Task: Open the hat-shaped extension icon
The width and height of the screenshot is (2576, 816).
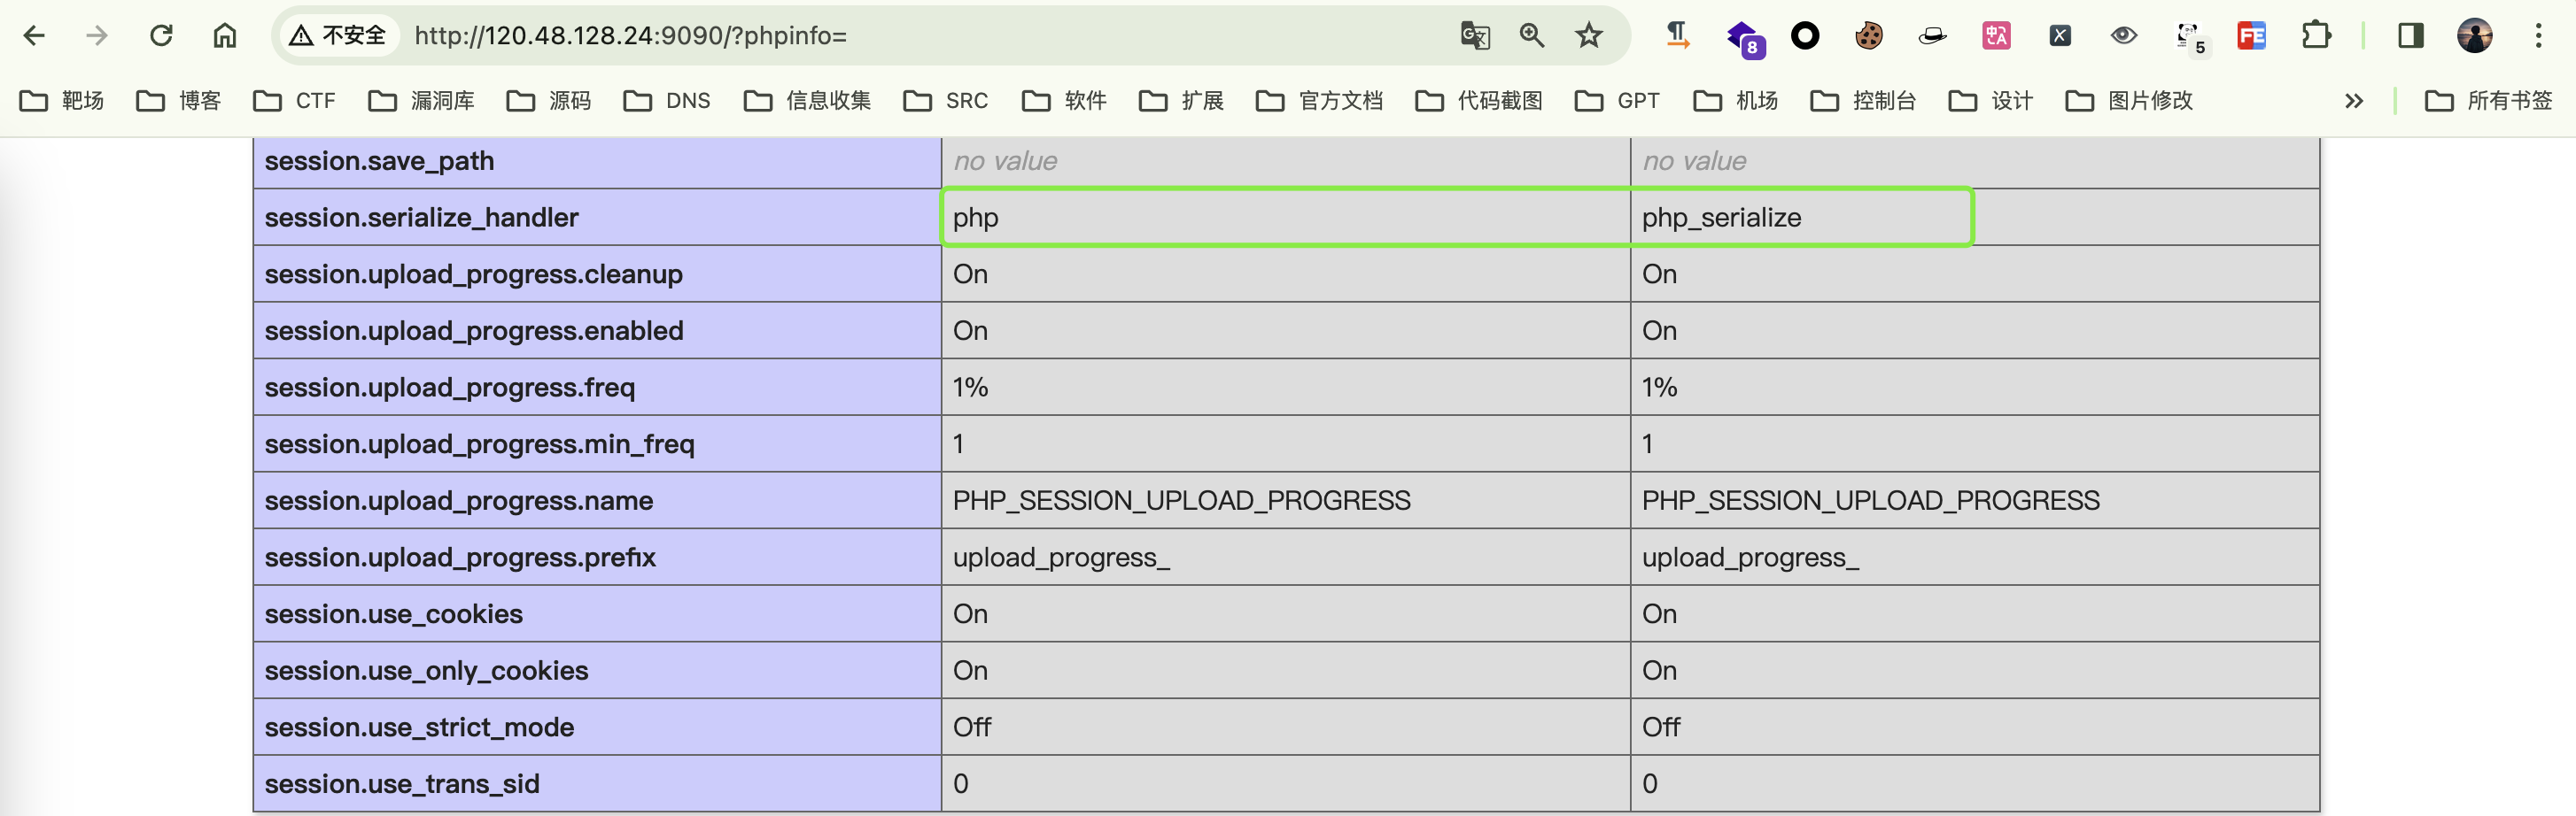Action: point(1933,36)
